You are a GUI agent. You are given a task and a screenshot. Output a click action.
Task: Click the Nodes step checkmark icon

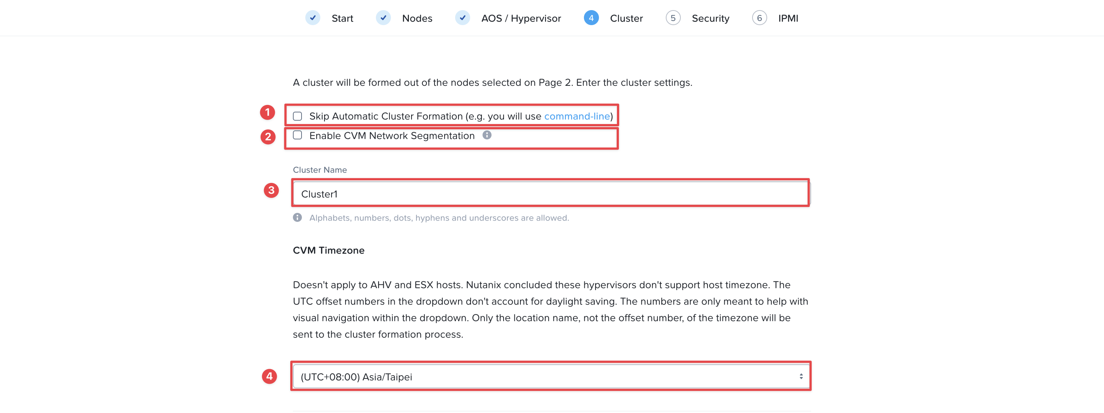click(x=383, y=18)
